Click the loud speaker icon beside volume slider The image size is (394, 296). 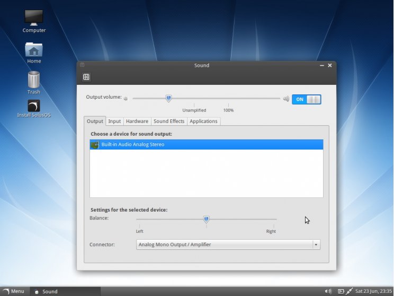click(x=286, y=99)
